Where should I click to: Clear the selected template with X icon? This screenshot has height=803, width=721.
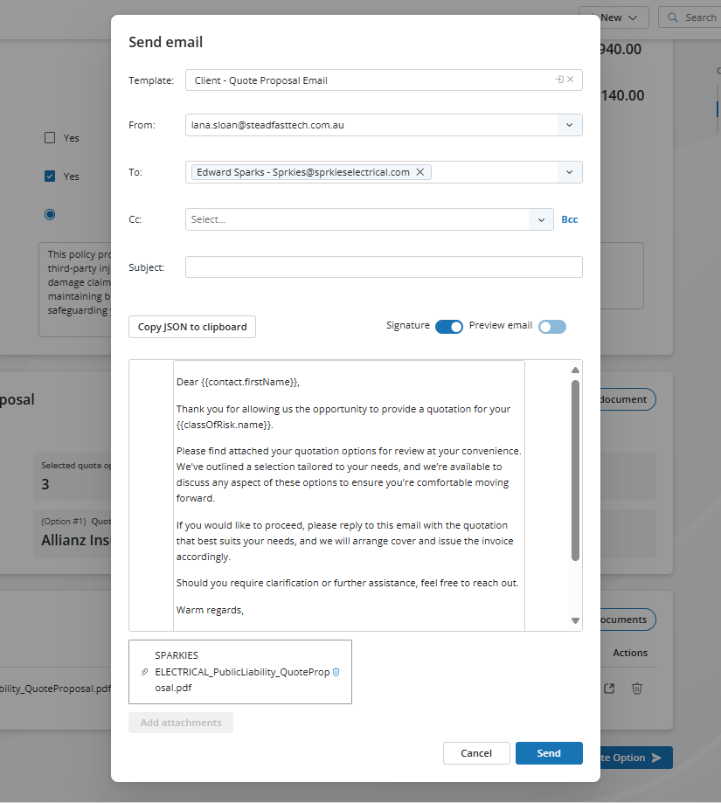click(x=571, y=80)
